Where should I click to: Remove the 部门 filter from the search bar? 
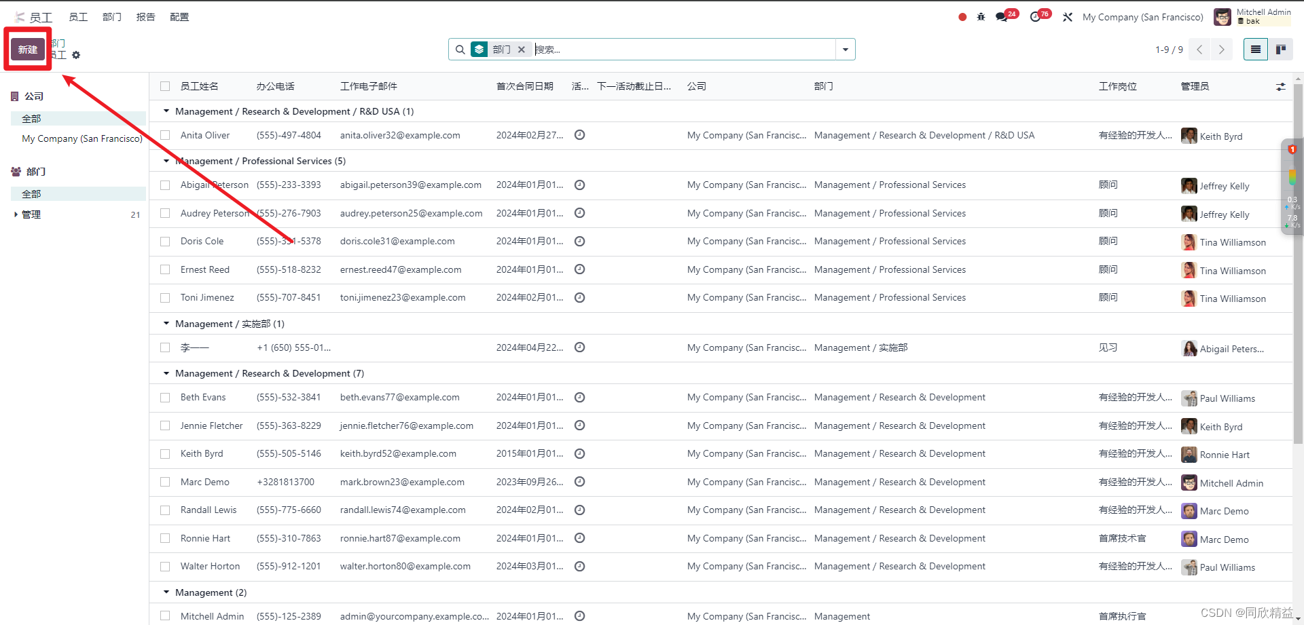click(521, 49)
